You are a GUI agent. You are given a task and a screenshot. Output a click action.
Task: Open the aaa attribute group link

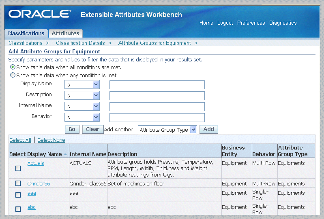tap(32, 193)
